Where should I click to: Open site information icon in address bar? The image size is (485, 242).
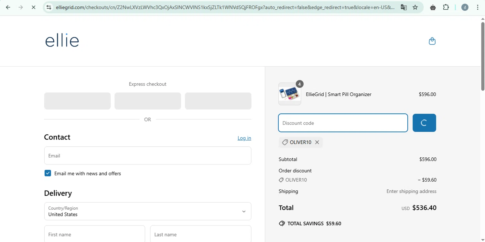pyautogui.click(x=49, y=7)
